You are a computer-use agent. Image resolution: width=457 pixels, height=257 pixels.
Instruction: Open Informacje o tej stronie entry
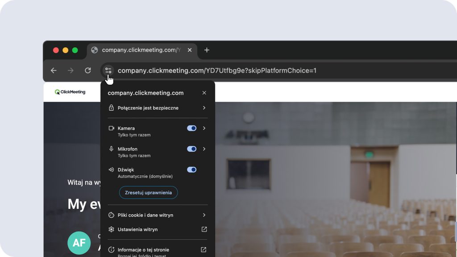click(x=158, y=251)
